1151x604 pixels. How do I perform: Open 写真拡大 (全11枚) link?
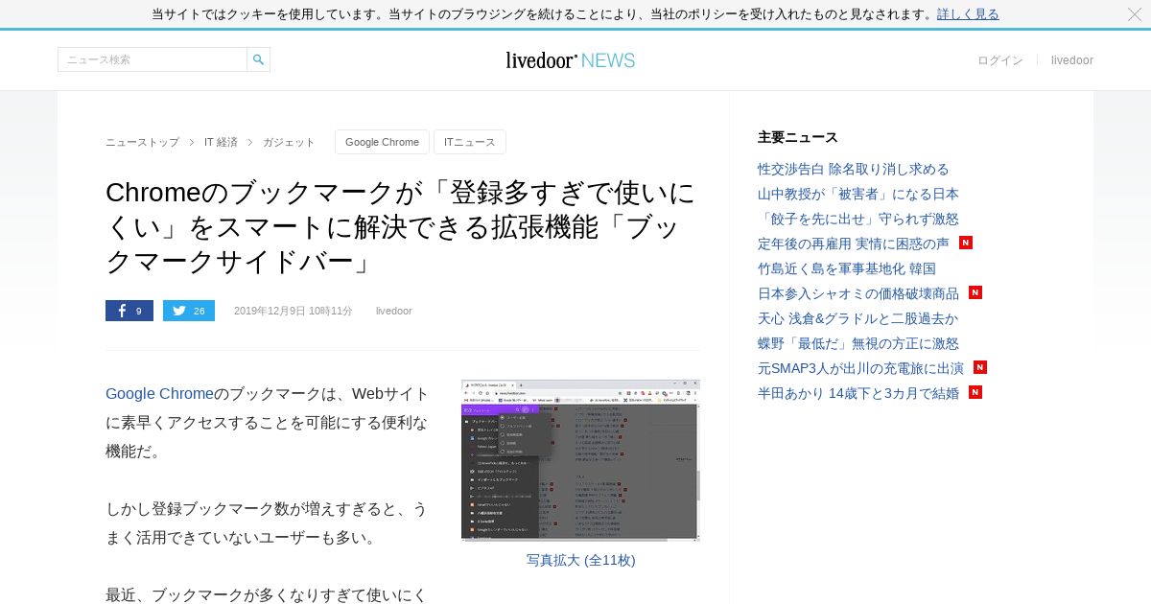click(580, 560)
